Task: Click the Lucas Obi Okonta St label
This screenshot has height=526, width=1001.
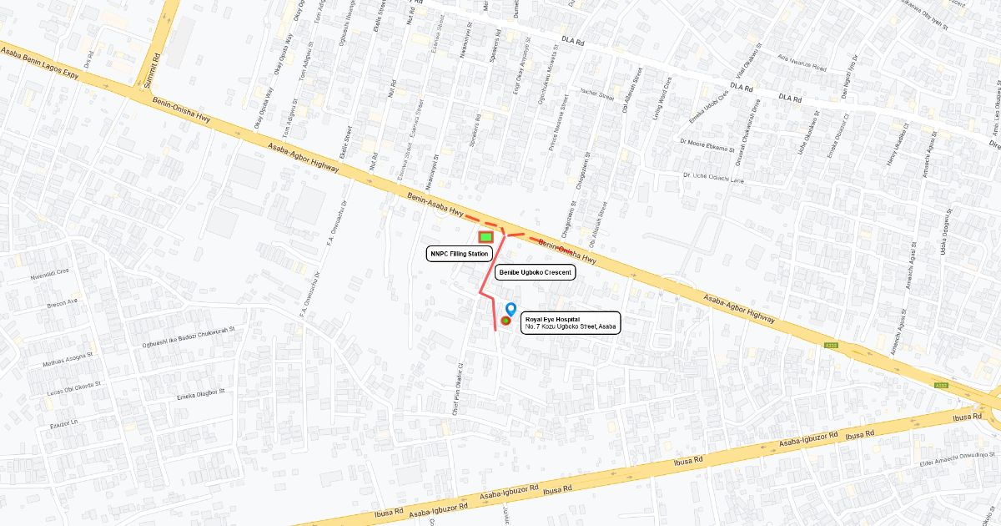Action: click(x=74, y=387)
